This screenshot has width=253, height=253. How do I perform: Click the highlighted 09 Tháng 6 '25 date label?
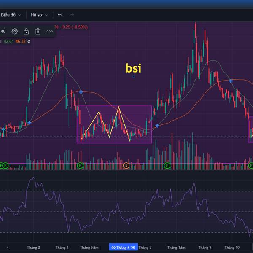pos(124,248)
